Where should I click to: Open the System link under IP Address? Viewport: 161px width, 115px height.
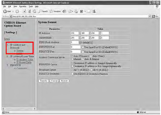20,51
